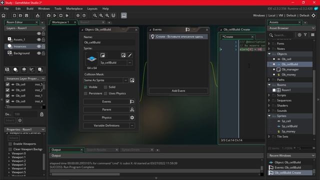Edit image with the pencil icon
Screen dimensions: 320x180
[130, 55]
